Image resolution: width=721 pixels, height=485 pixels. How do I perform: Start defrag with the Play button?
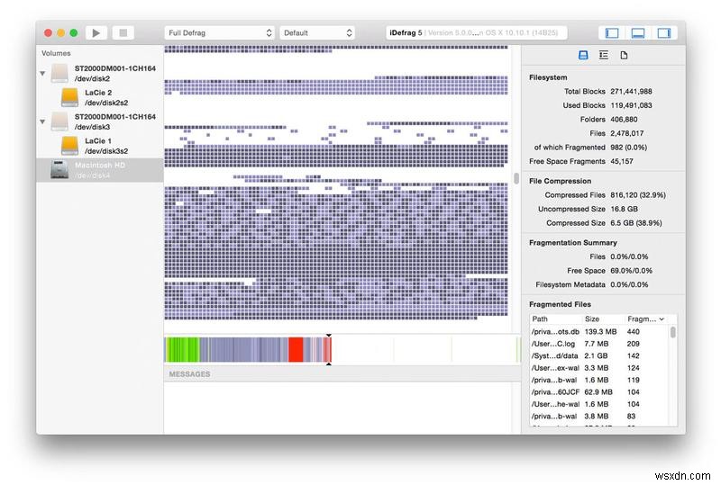pyautogui.click(x=96, y=33)
